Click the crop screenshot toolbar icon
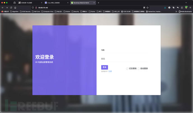 (173, 8)
